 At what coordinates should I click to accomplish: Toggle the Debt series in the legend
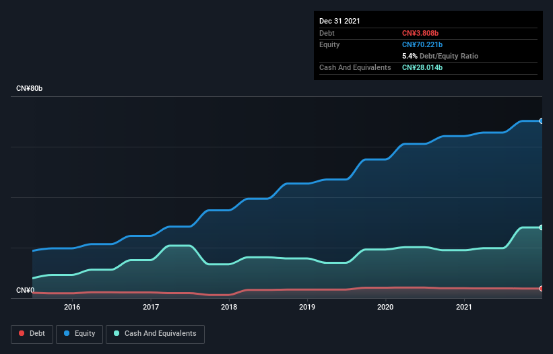(32, 334)
